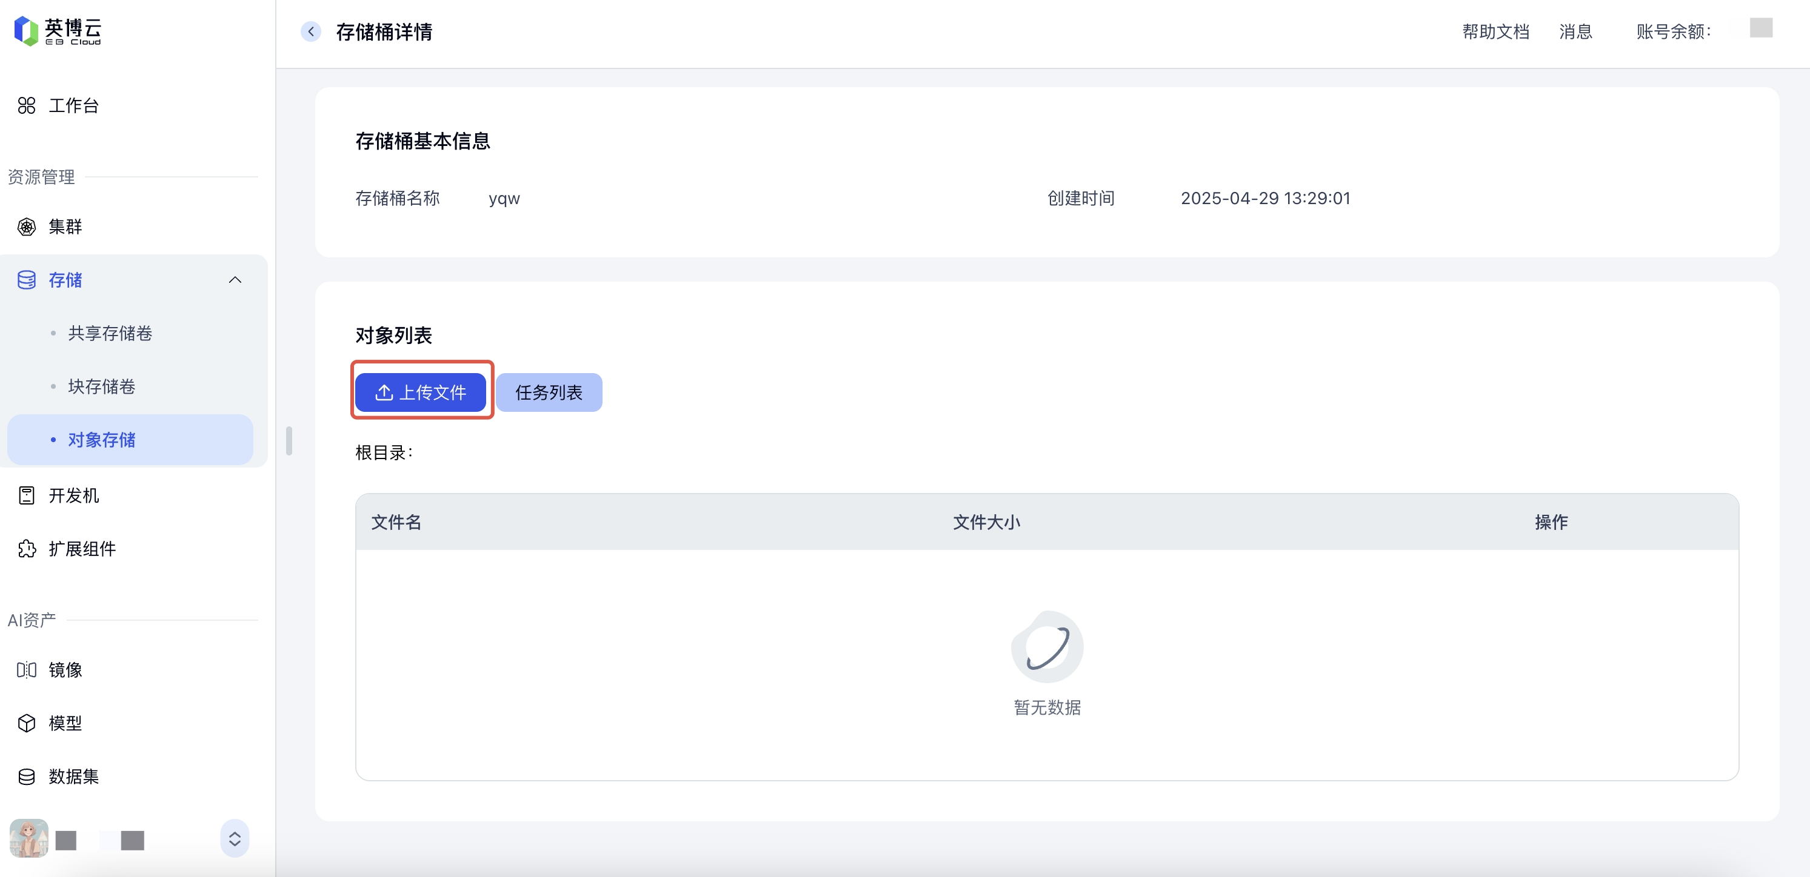Click the 存储 storage menu header
This screenshot has width=1810, height=877.
tap(65, 280)
